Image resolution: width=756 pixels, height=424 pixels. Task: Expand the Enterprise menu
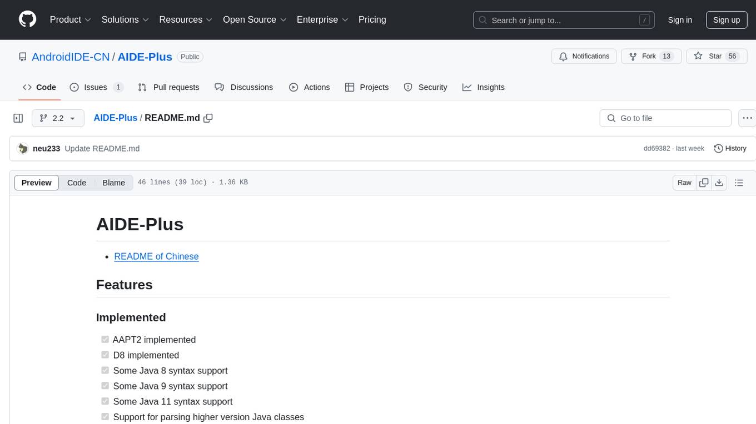coord(322,19)
